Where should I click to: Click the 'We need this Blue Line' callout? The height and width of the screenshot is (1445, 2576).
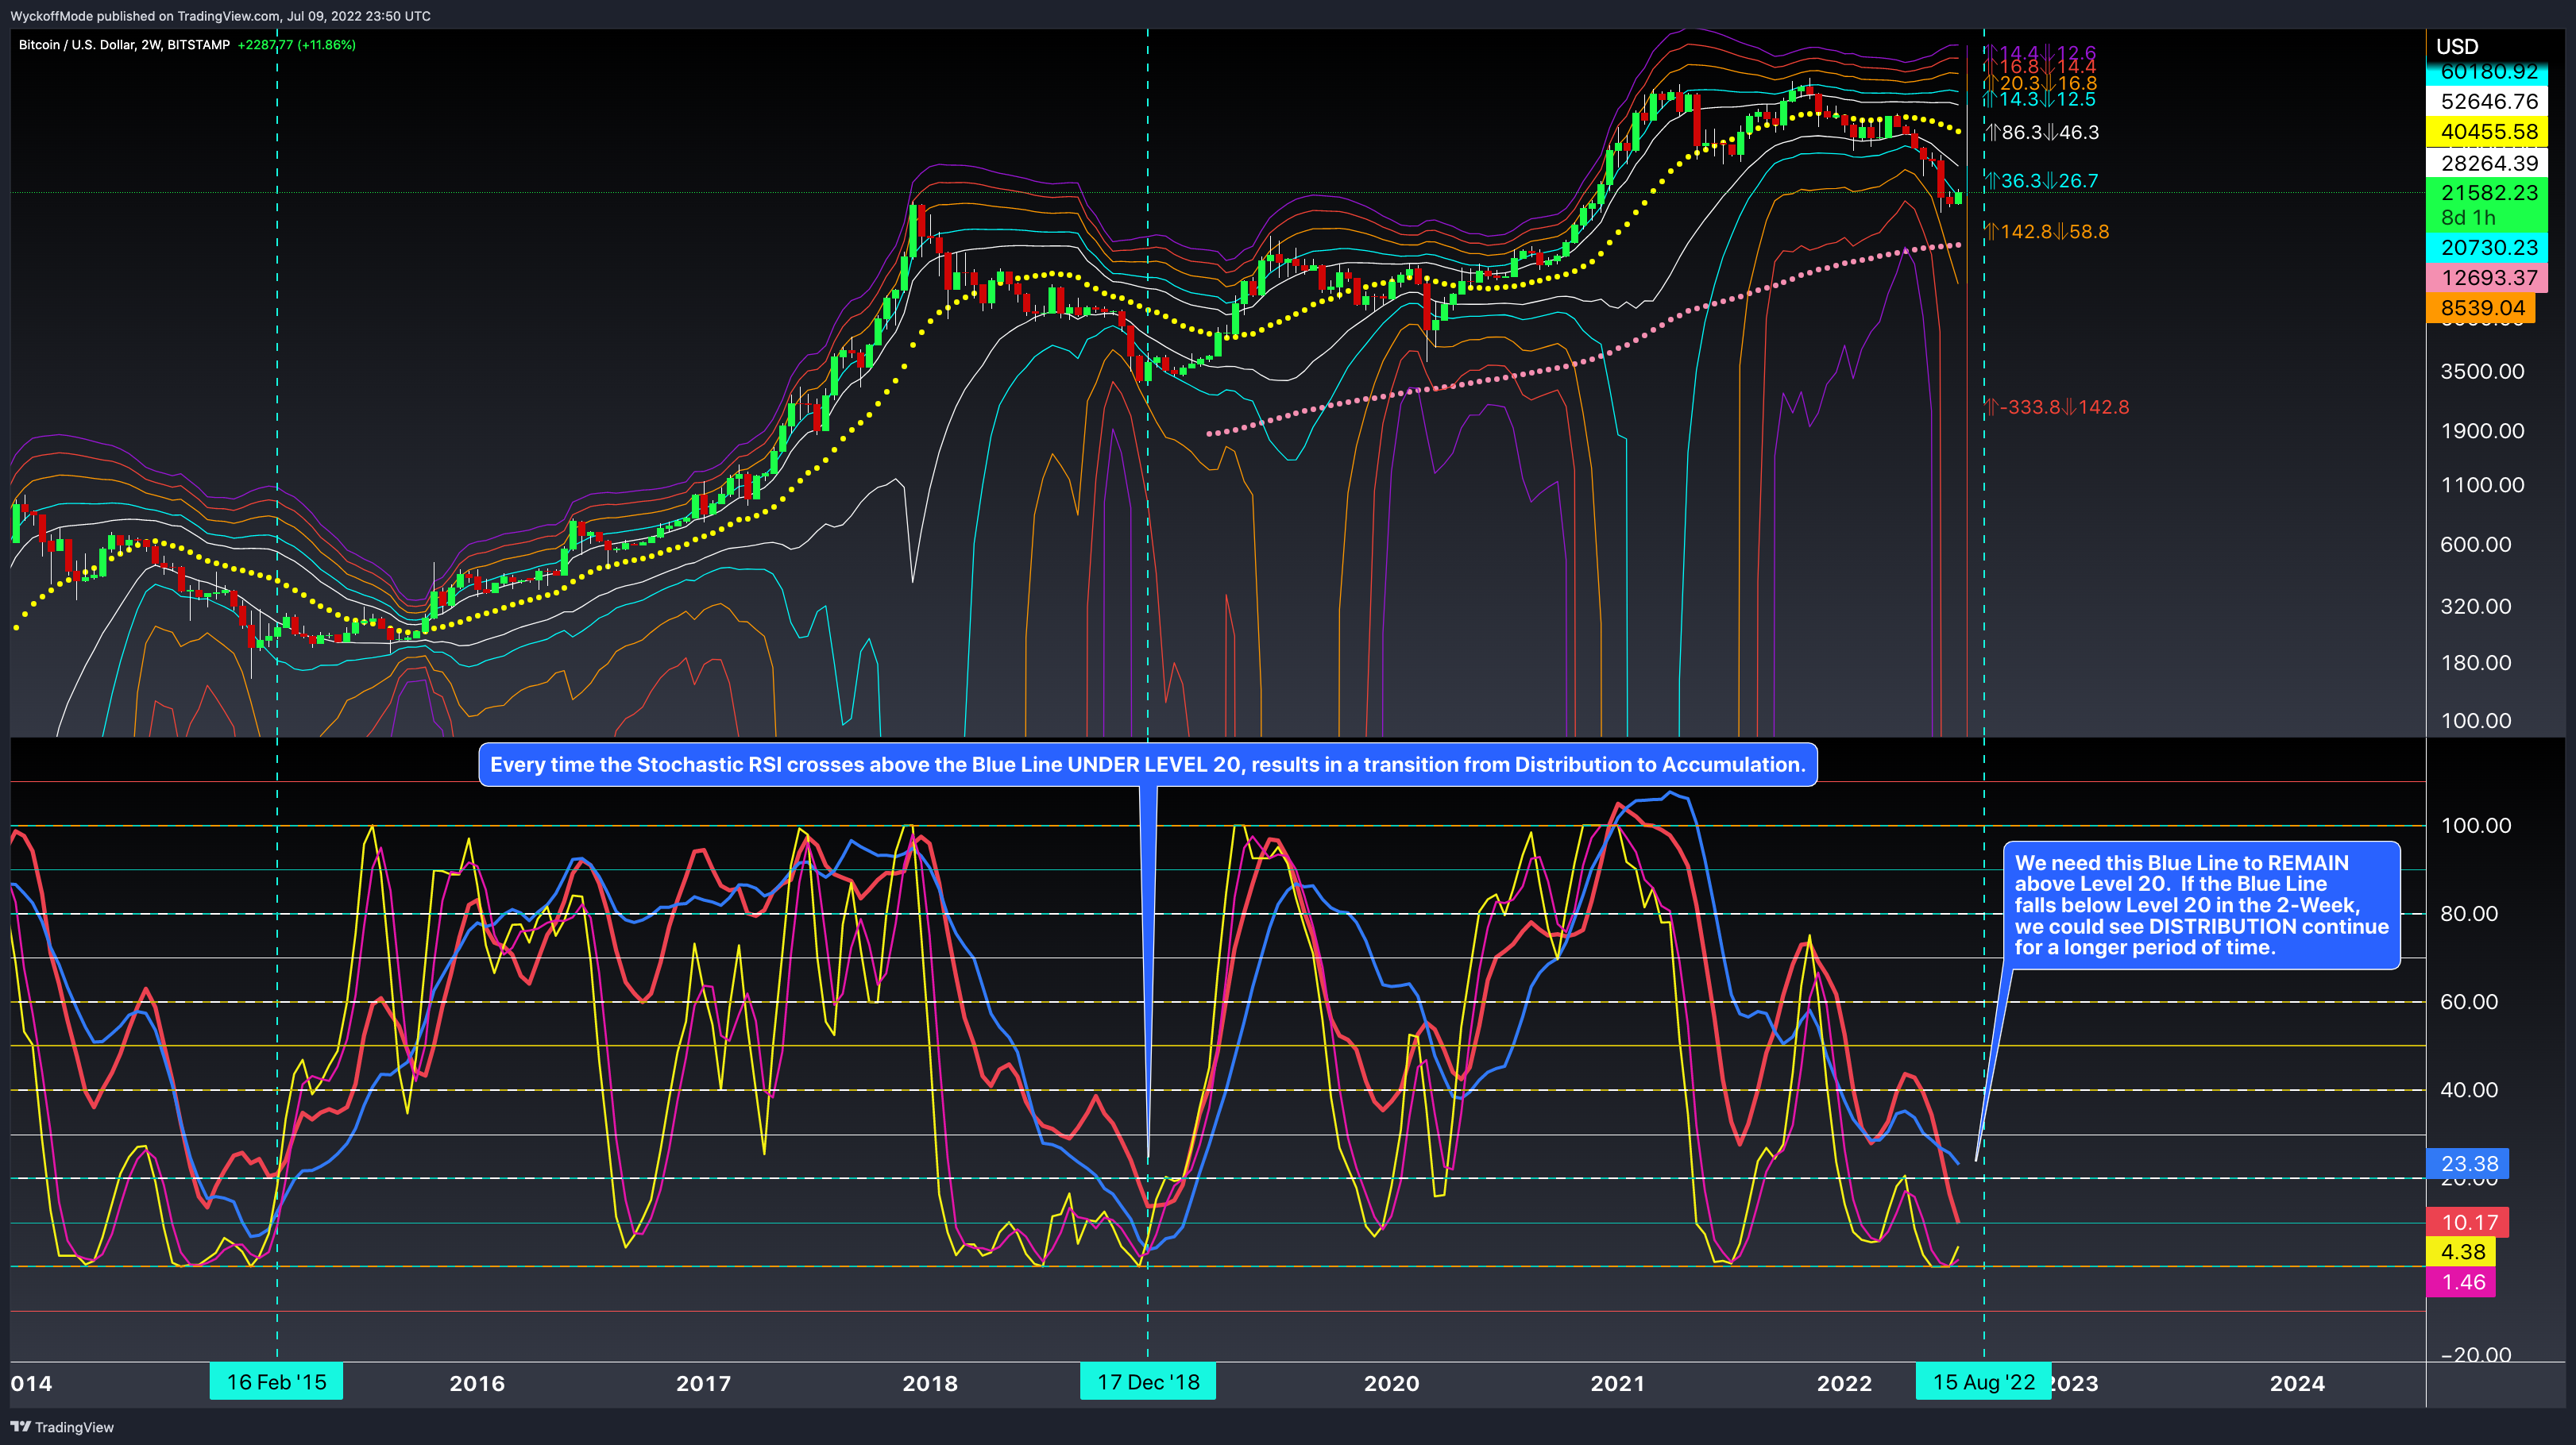(2201, 905)
